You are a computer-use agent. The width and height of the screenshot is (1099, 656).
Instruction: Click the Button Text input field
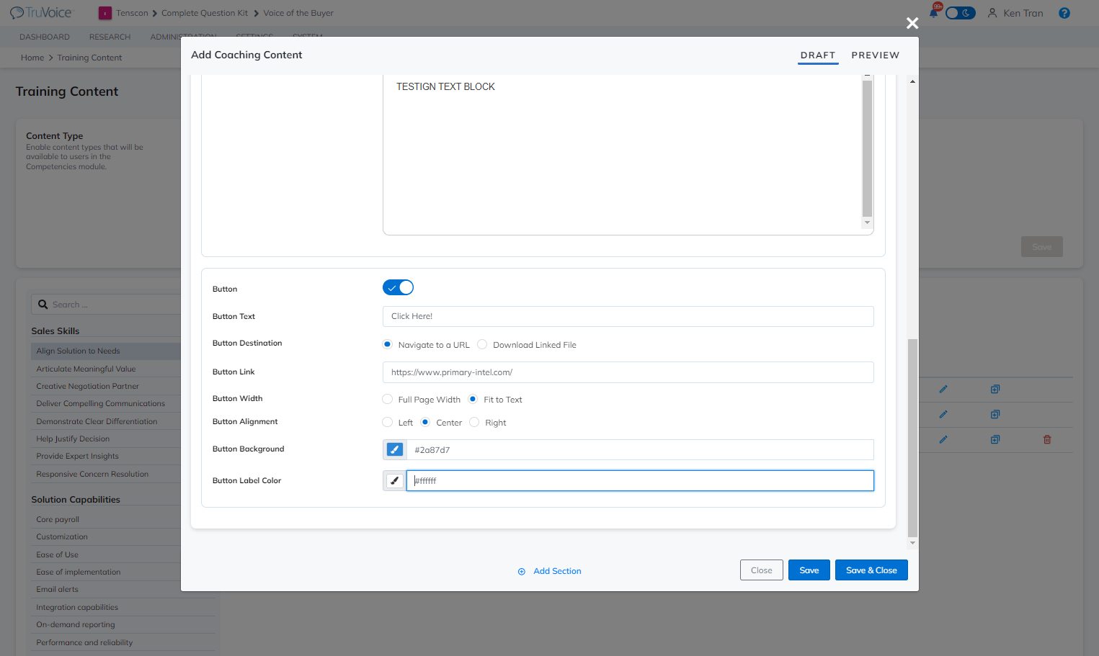(628, 316)
